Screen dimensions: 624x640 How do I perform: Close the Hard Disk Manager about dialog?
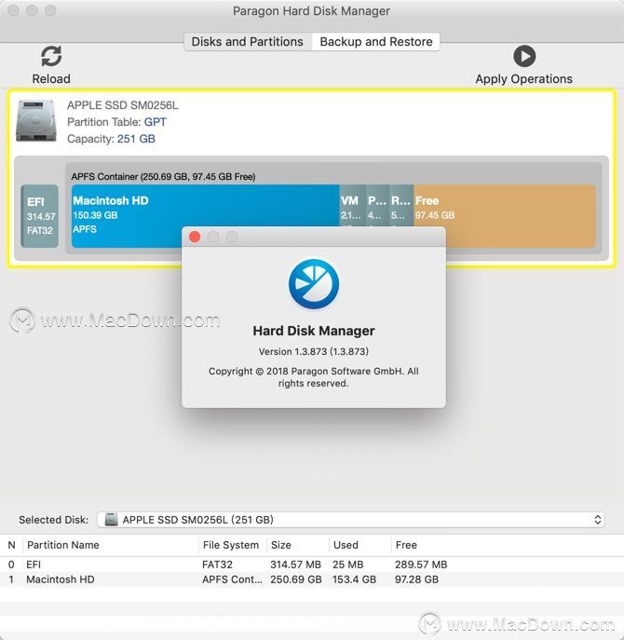195,237
